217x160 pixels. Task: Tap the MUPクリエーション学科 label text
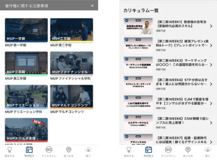pyautogui.click(x=23, y=112)
